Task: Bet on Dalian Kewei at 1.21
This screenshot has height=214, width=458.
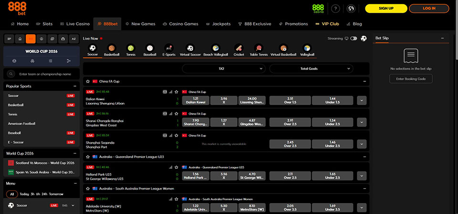Action: tap(196, 100)
